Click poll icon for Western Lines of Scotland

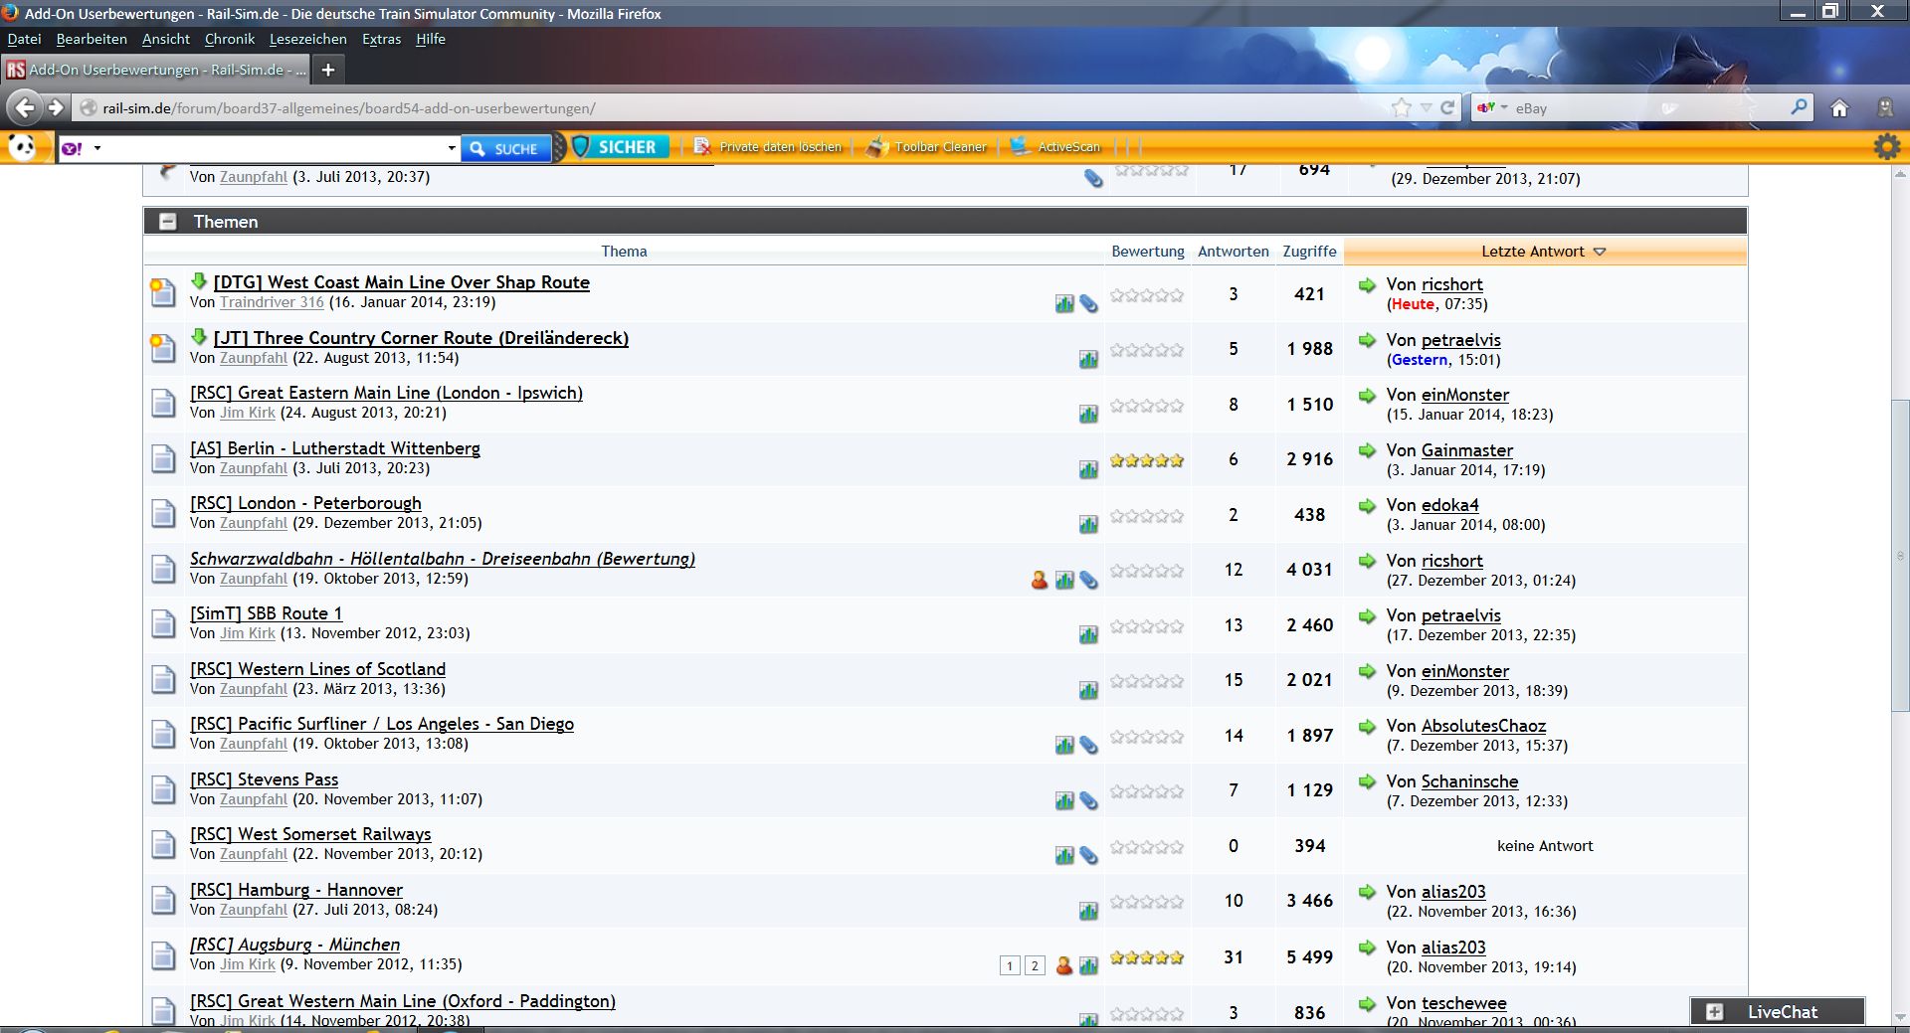(1088, 690)
